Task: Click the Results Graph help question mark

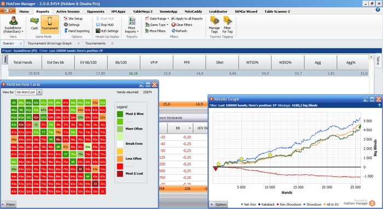Action: (379, 105)
